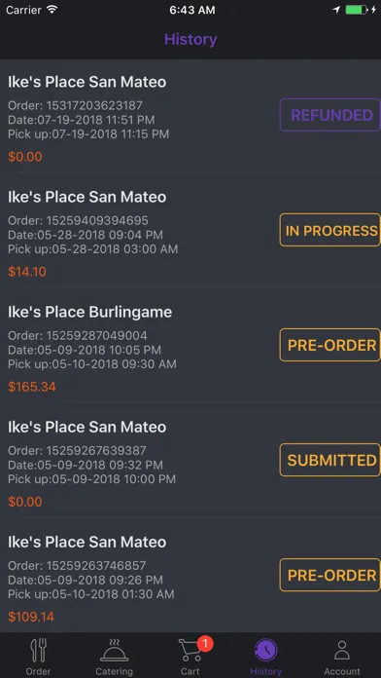Select the $14.10 order total
The width and height of the screenshot is (381, 678).
click(x=27, y=272)
